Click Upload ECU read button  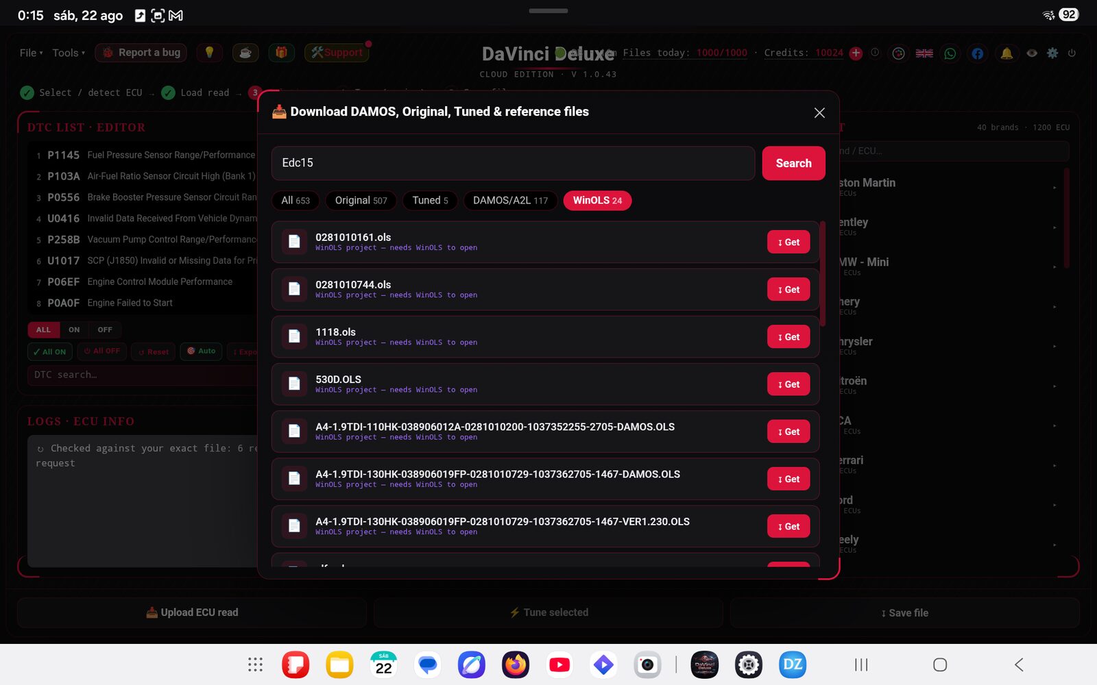pos(192,612)
